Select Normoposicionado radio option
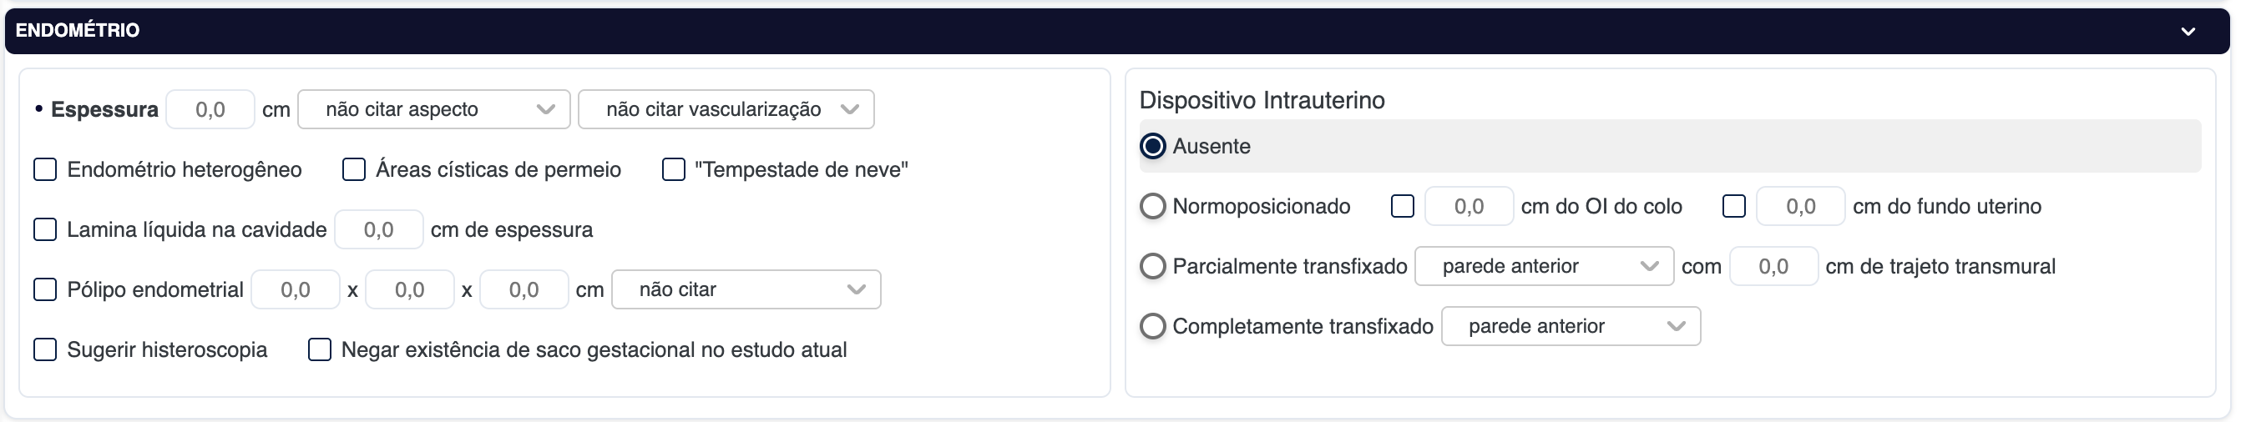Screen dimensions: 2251x422 pyautogui.click(x=1153, y=206)
